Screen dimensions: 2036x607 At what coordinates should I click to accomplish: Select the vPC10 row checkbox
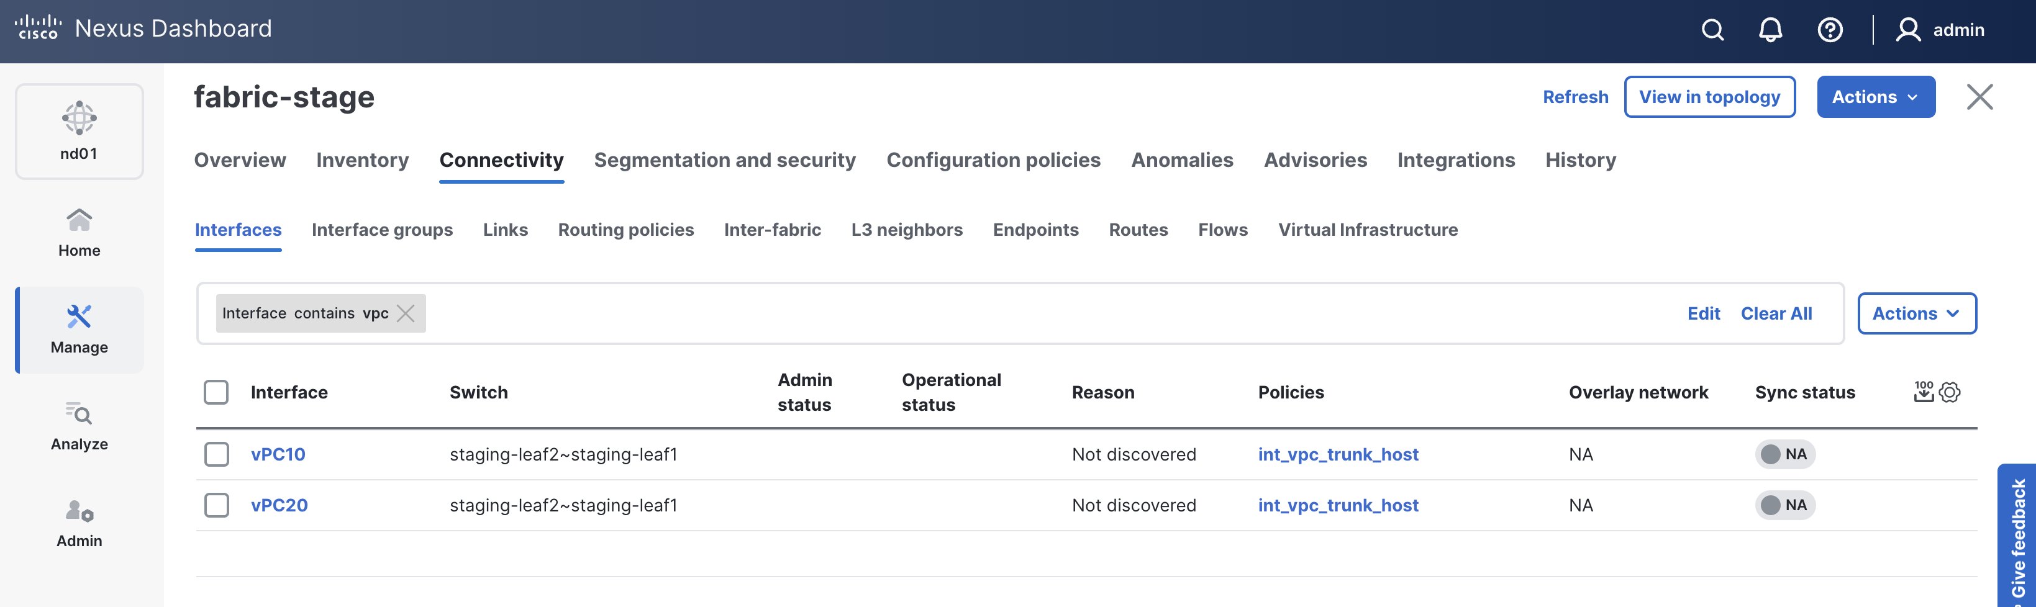tap(217, 454)
